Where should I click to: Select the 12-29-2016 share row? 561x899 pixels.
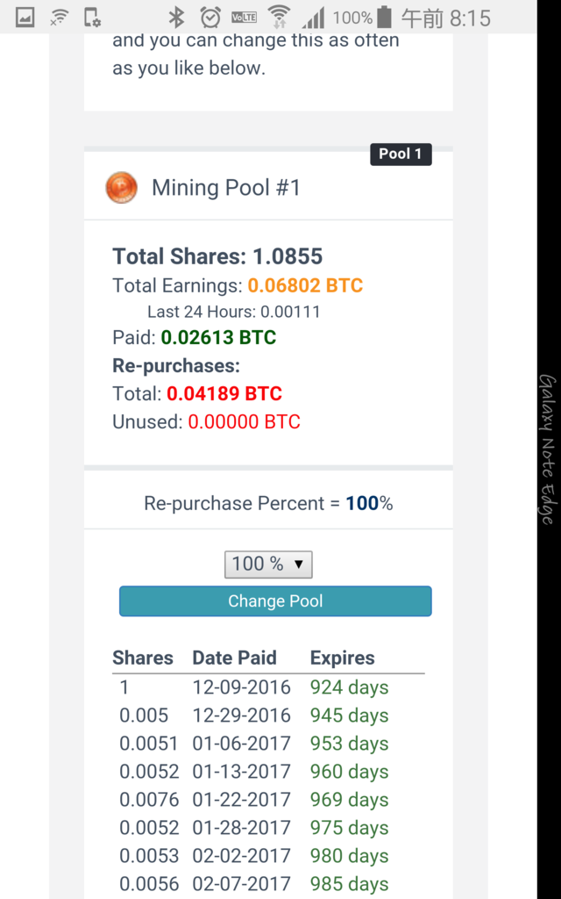268,715
